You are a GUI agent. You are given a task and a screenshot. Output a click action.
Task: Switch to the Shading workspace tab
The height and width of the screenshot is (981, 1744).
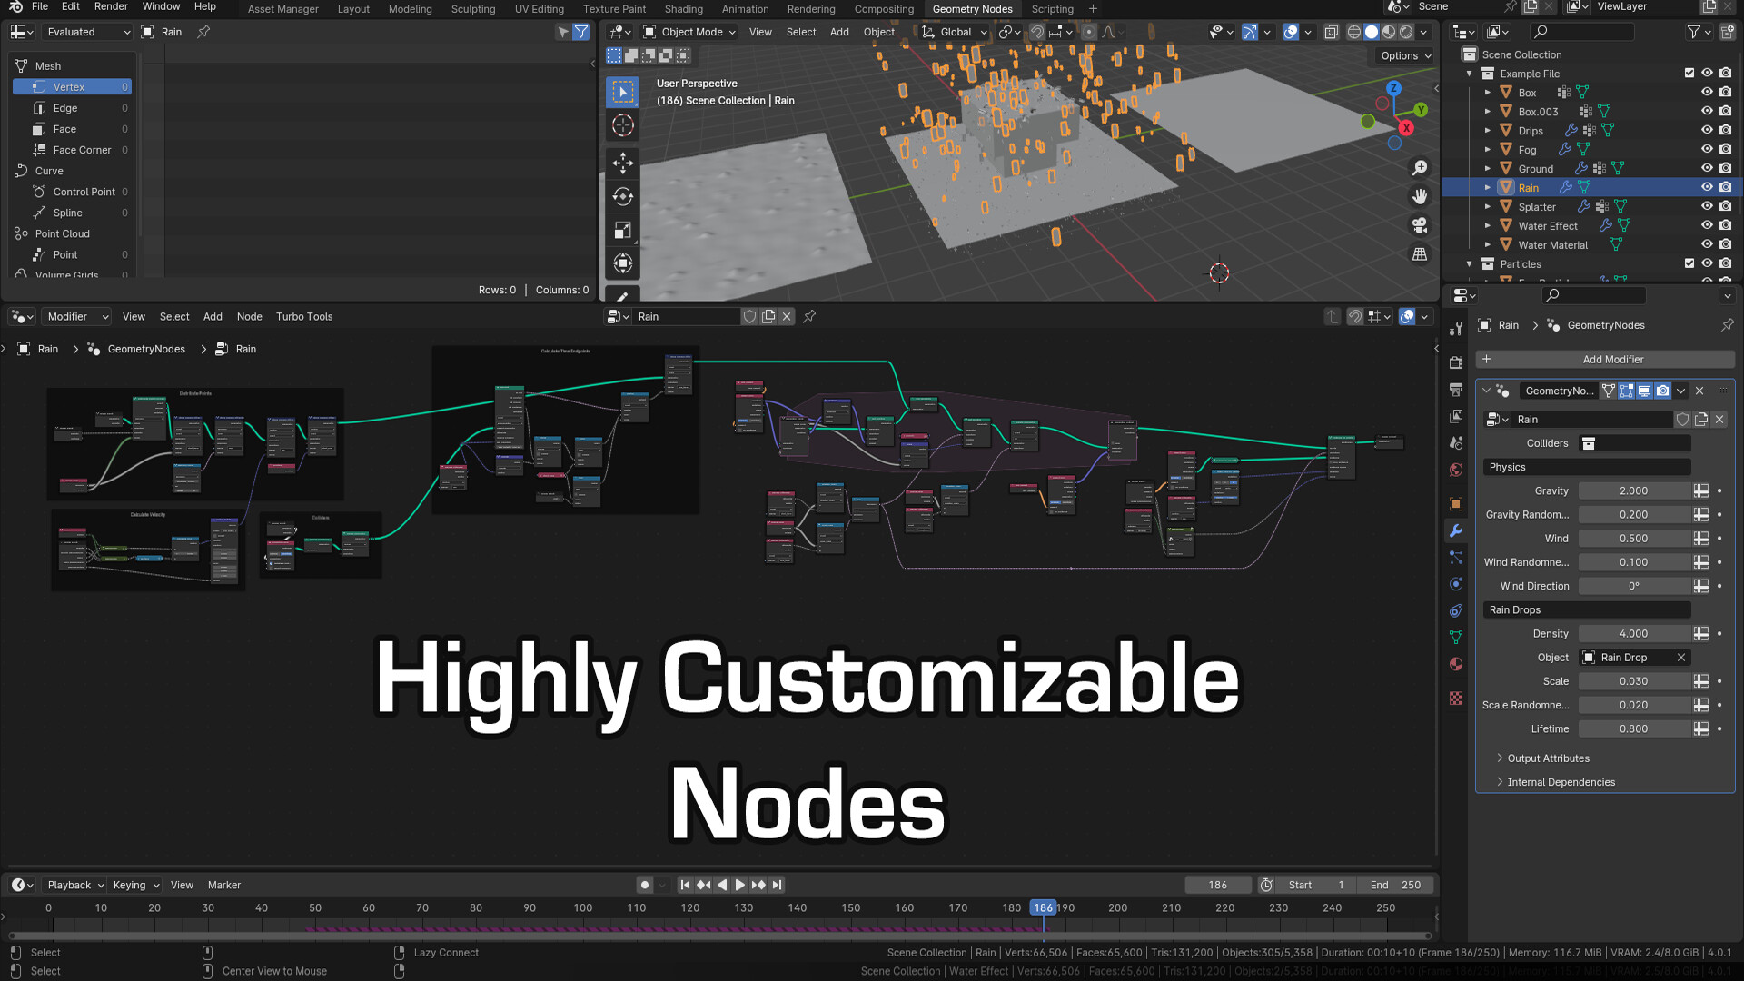tap(683, 9)
